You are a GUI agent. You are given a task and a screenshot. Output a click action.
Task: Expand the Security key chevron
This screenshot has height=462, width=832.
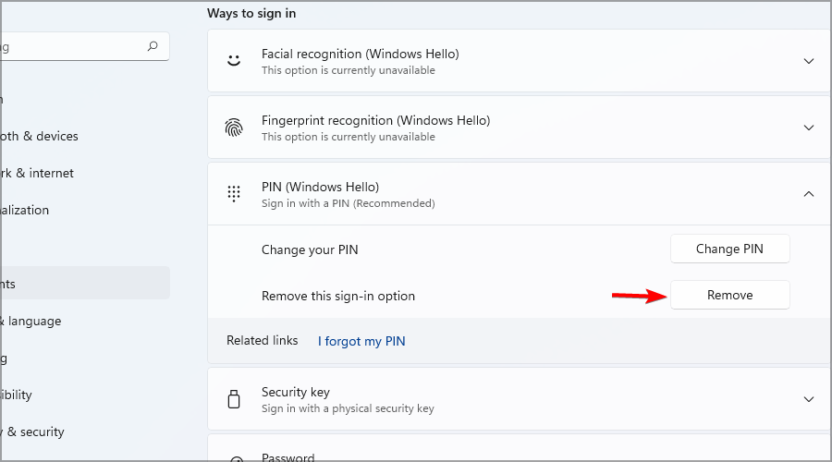[809, 399]
